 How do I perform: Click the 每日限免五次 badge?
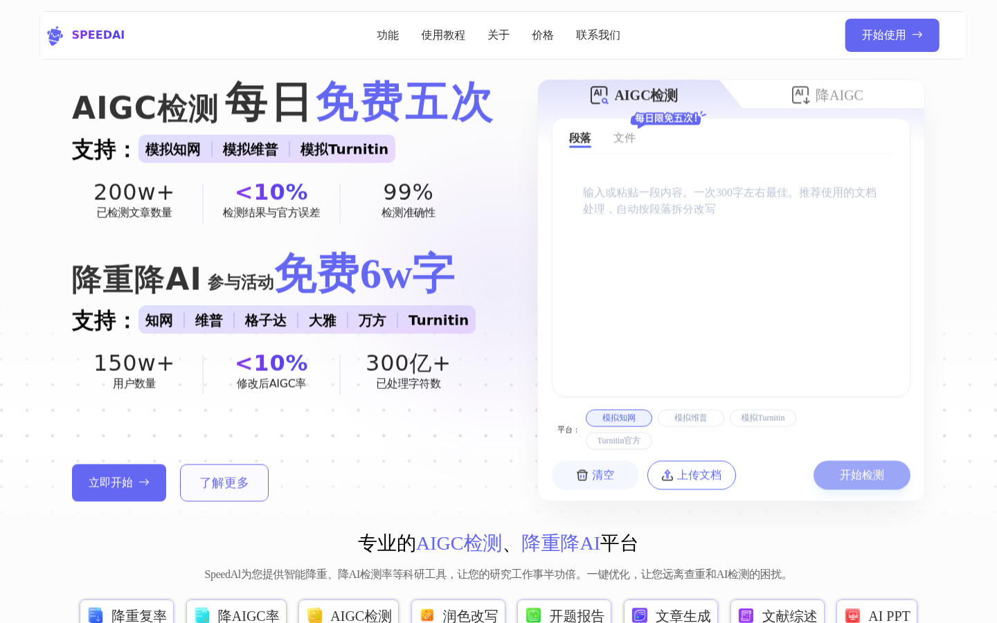[x=667, y=118]
